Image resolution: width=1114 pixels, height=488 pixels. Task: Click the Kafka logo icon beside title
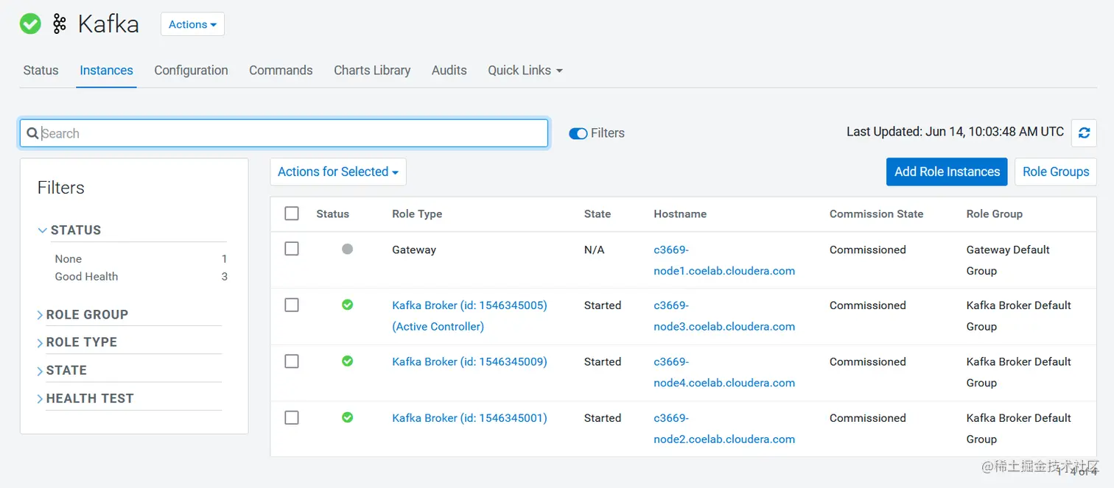[x=60, y=24]
